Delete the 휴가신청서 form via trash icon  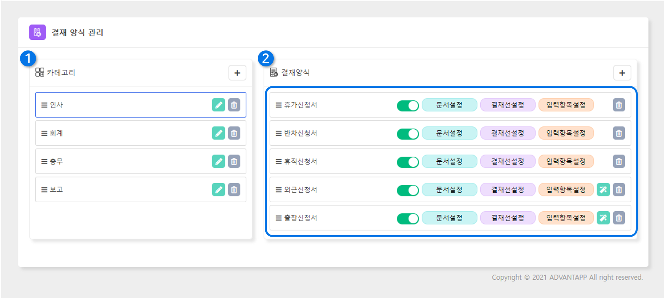(x=619, y=105)
